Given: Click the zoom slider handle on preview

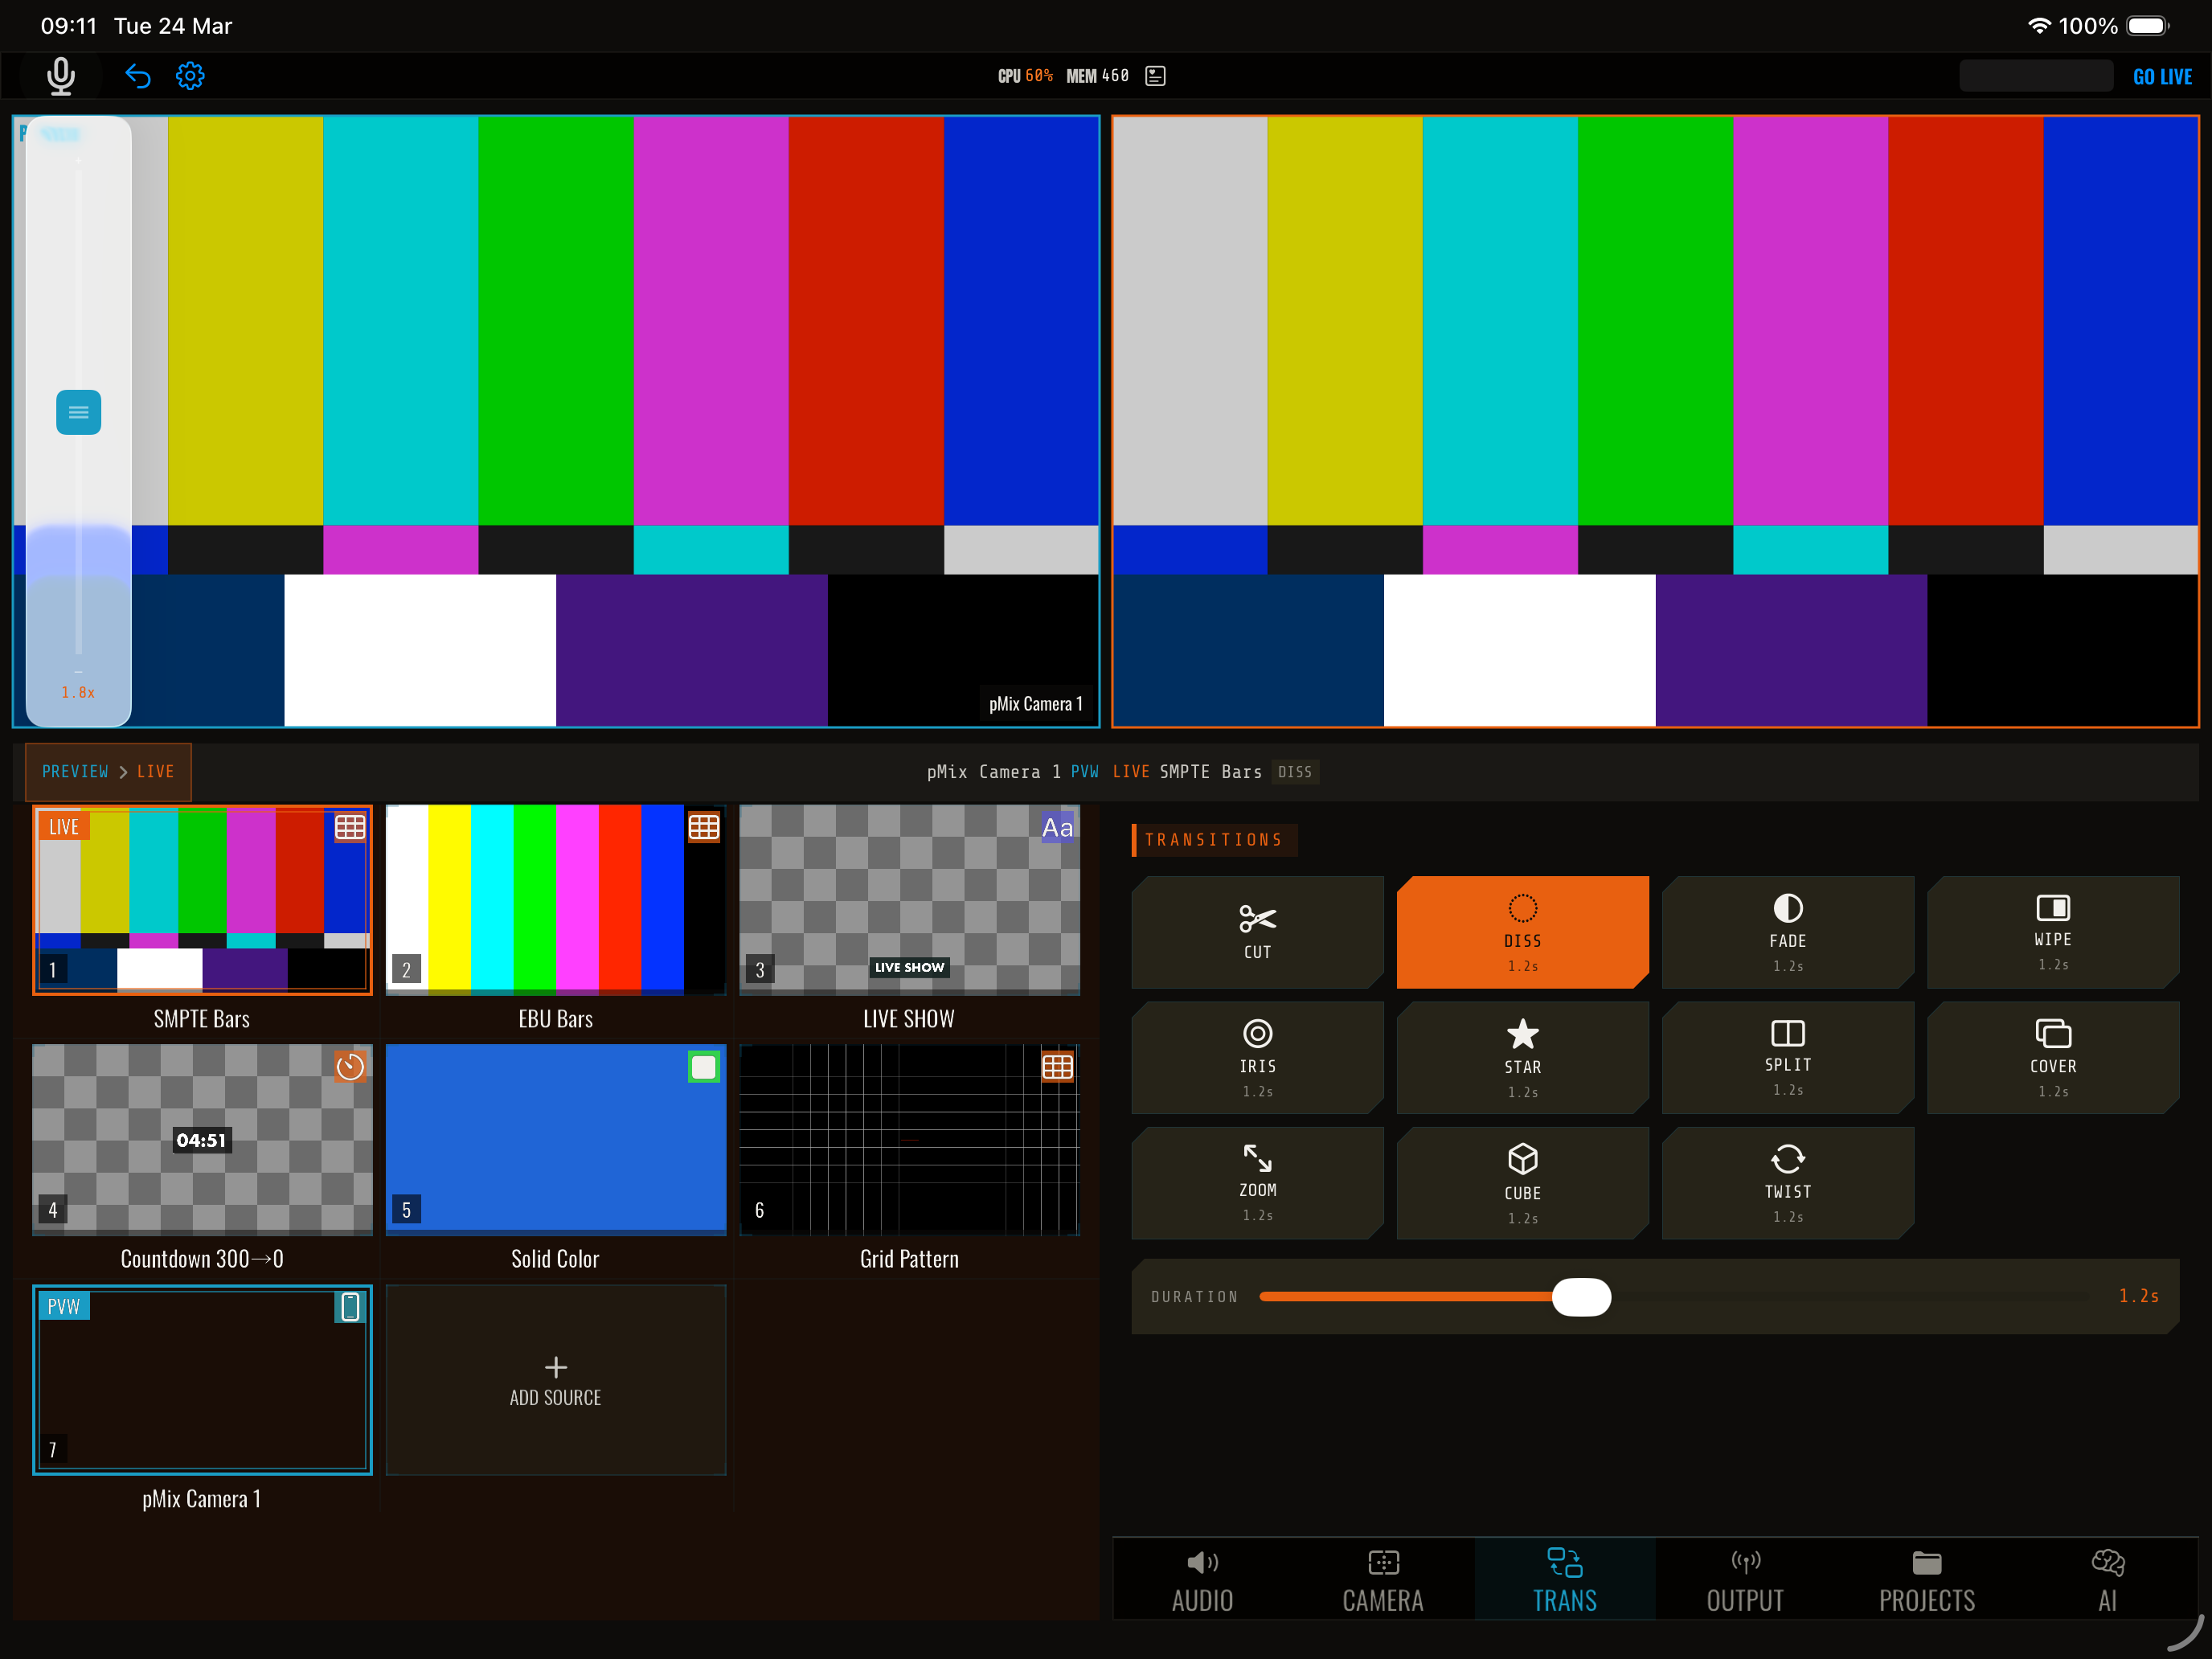Looking at the screenshot, I should point(79,412).
